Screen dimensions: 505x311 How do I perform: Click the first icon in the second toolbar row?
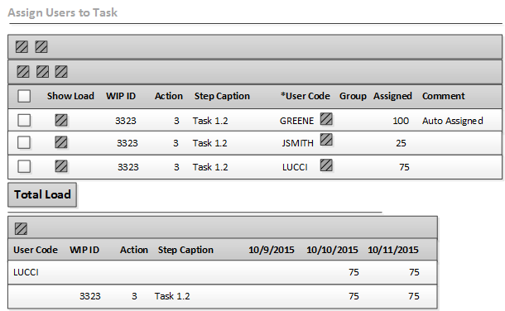[x=23, y=72]
